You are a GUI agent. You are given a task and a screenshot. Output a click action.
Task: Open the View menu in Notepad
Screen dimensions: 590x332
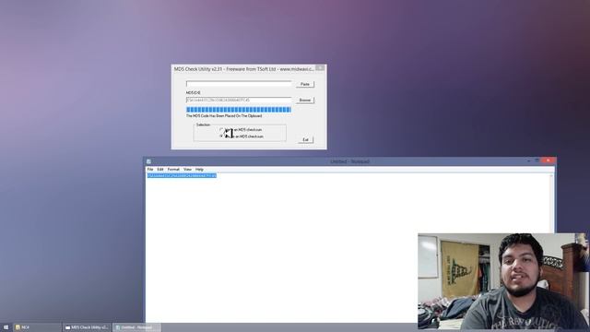pos(187,170)
